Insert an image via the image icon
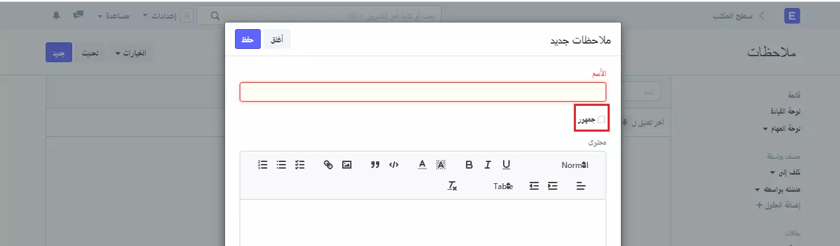 coord(347,165)
